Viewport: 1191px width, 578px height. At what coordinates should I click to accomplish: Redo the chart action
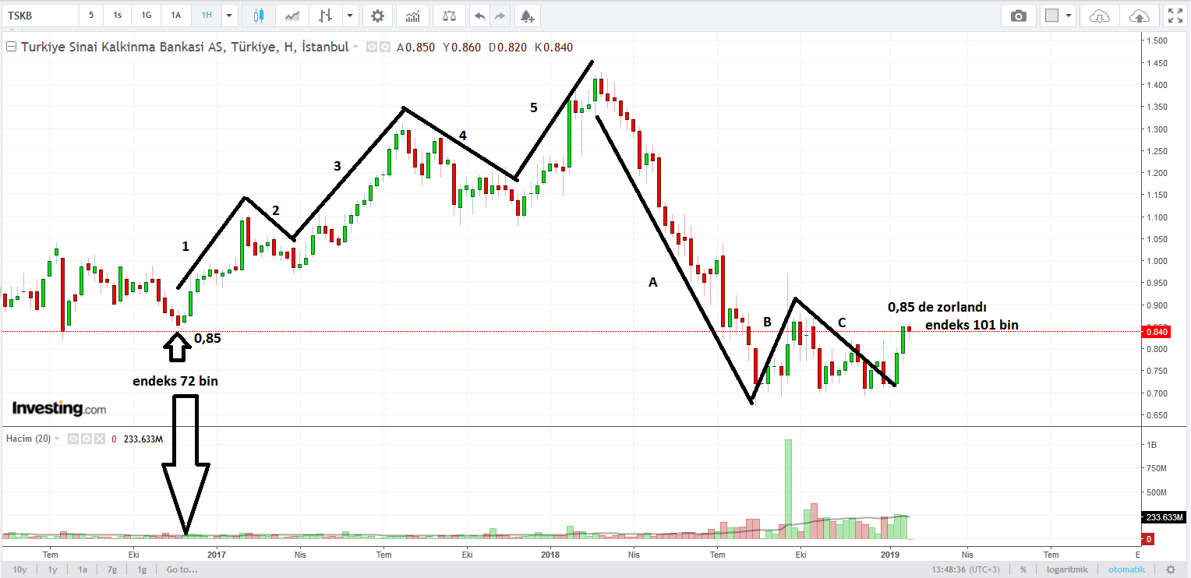[500, 16]
